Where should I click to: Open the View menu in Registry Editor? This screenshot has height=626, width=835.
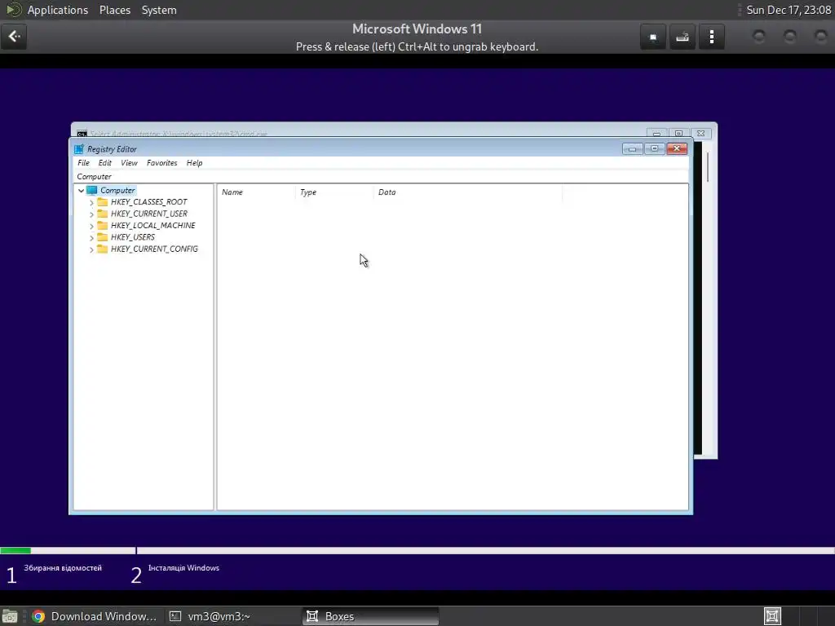[129, 163]
